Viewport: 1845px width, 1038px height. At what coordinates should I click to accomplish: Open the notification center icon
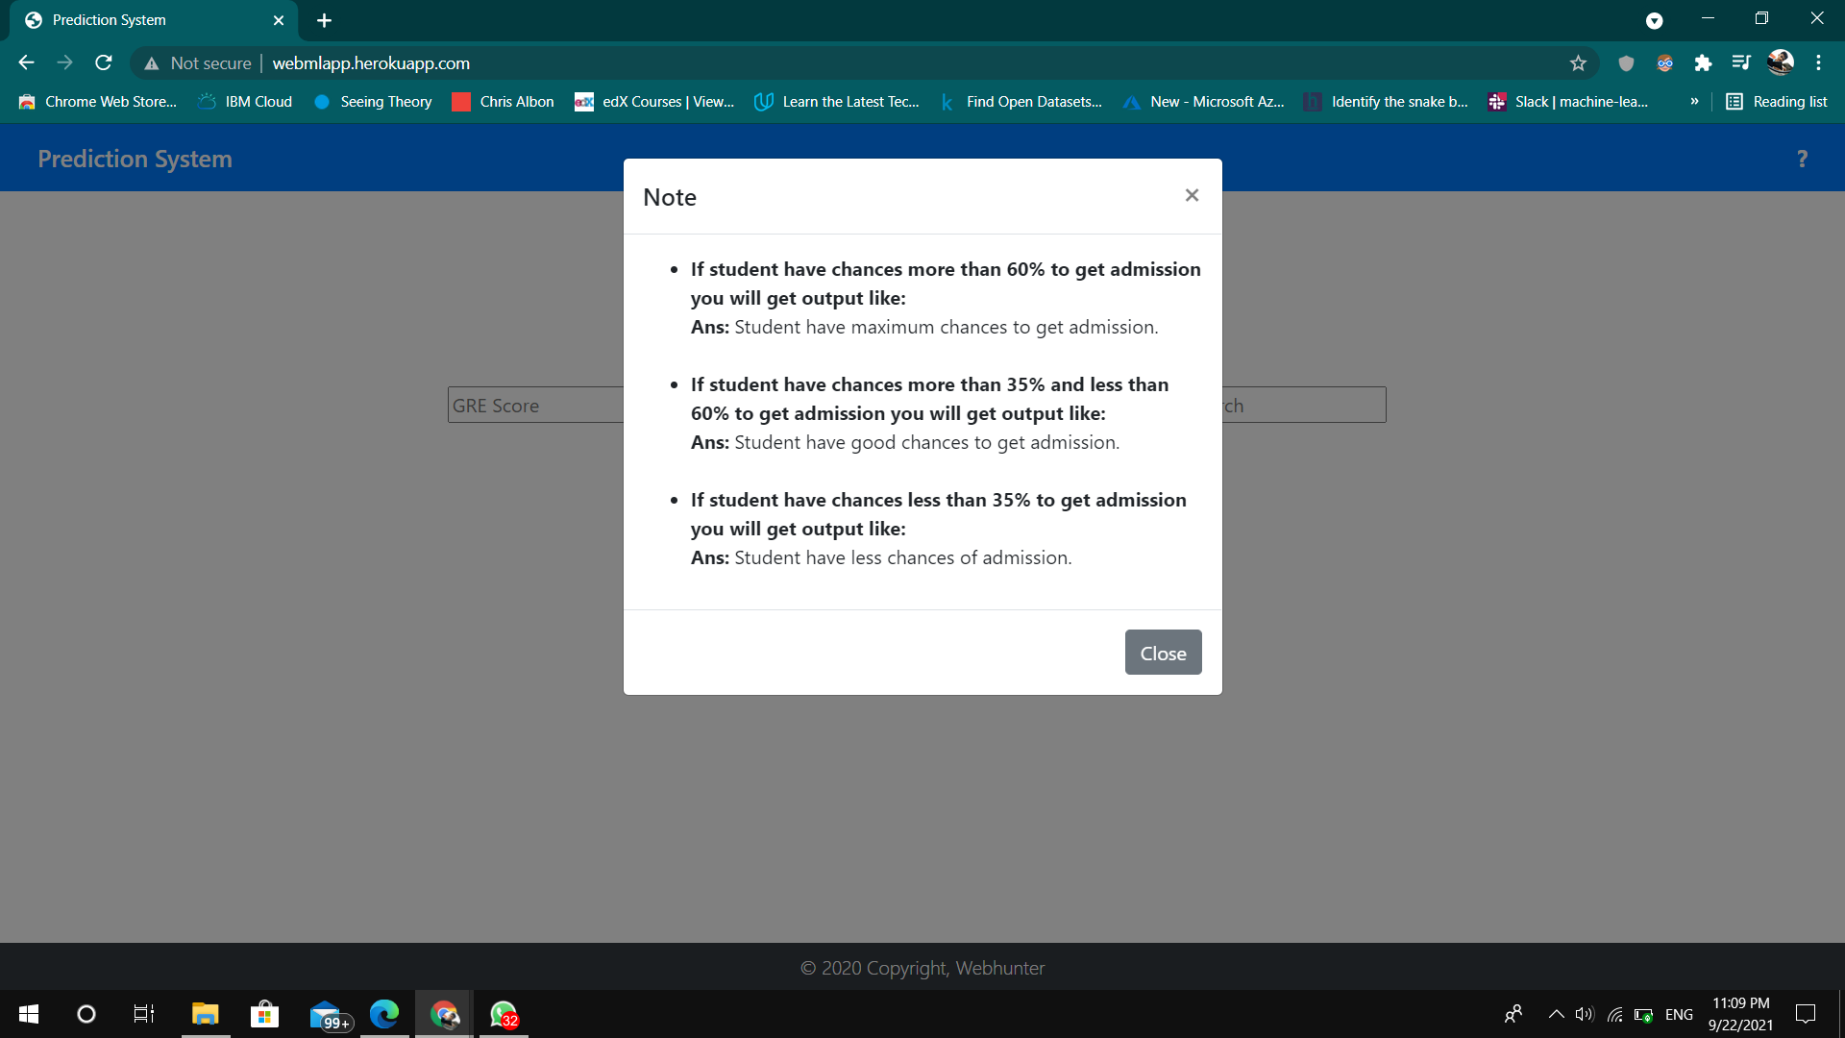coord(1806,1014)
